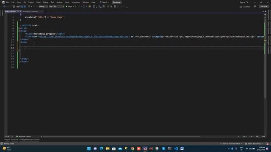Image resolution: width=271 pixels, height=152 pixels.
Task: Click the green Start https run button
Action: (x=69, y=7)
